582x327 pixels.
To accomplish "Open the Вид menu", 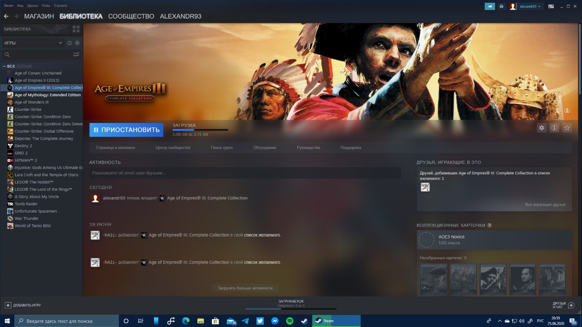I will (x=20, y=5).
